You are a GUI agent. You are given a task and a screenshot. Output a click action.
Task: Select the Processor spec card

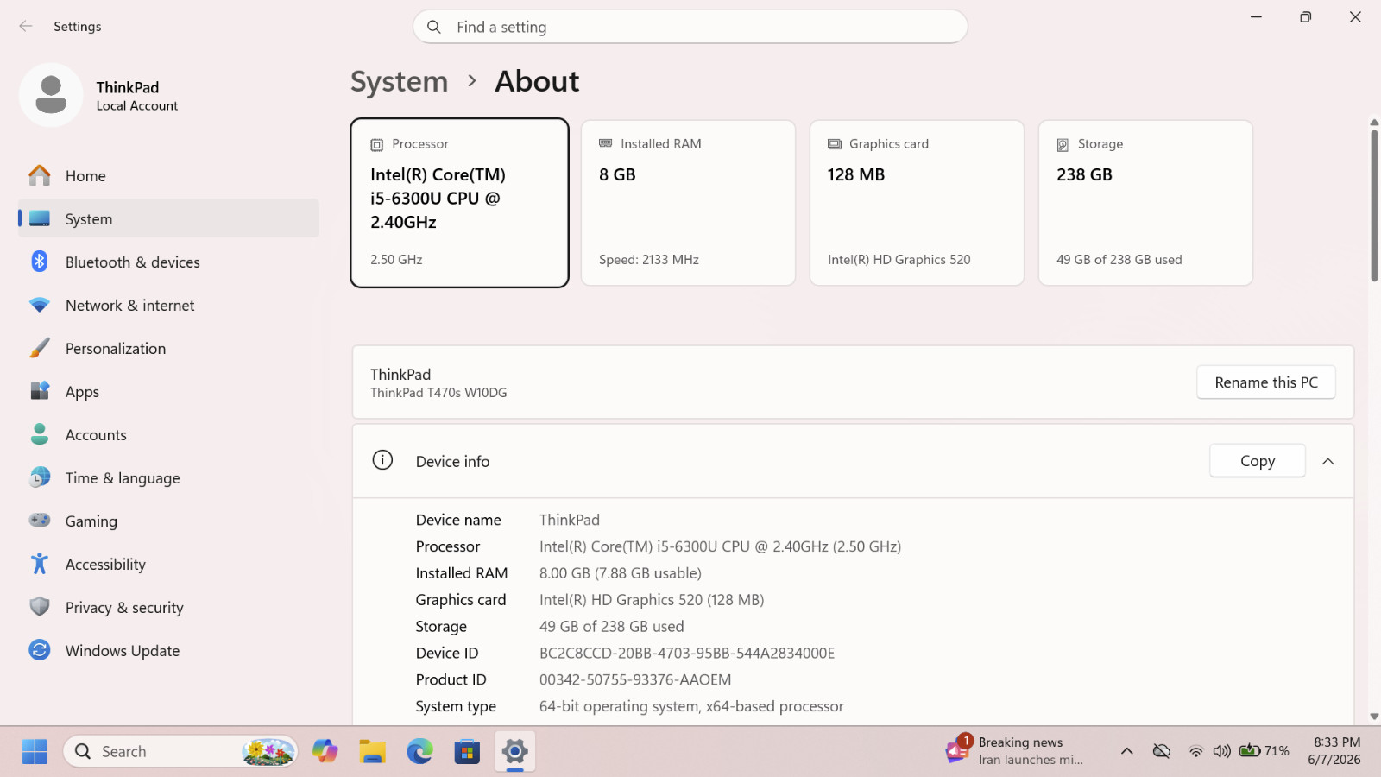point(459,203)
